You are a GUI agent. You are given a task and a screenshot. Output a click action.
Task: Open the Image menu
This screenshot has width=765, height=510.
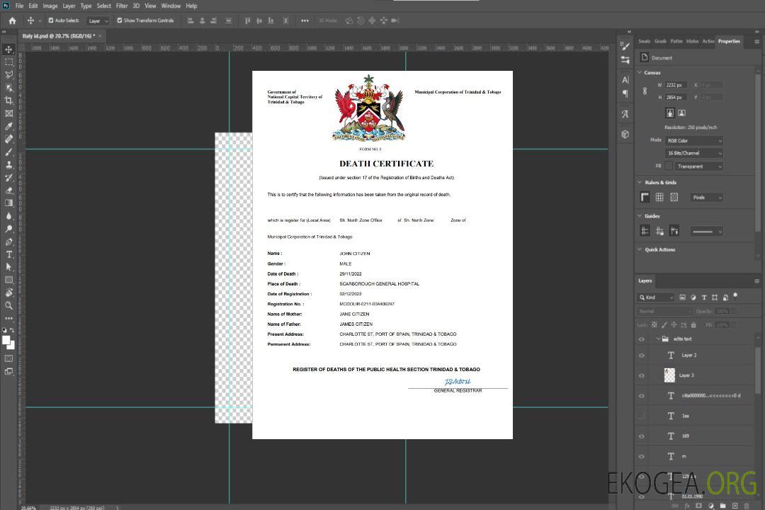coord(50,6)
